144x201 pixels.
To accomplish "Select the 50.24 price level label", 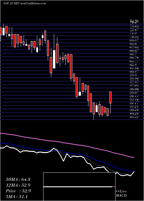I will [x=134, y=110].
